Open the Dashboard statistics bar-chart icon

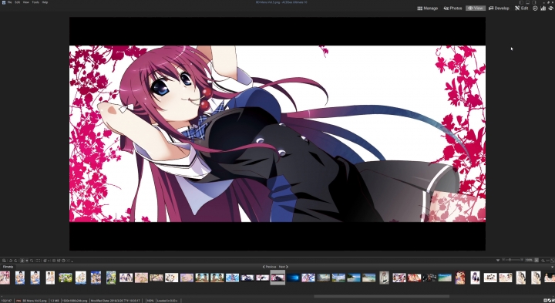point(543,8)
